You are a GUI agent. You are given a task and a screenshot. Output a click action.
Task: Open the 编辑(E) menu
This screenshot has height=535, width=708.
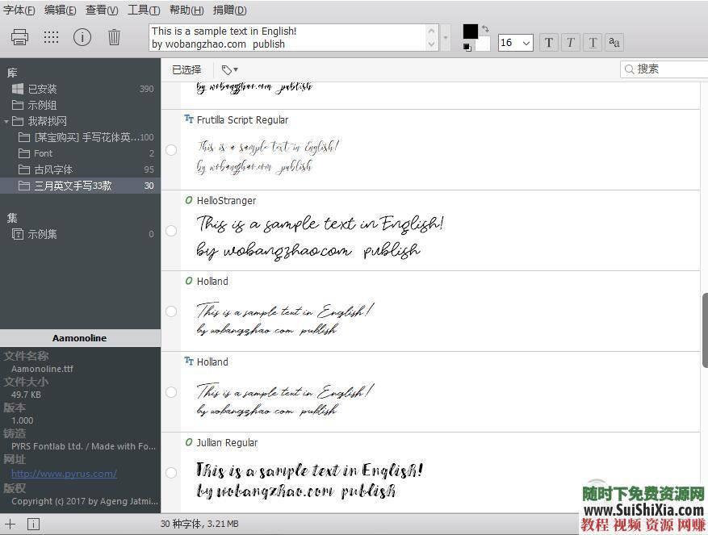(x=60, y=10)
